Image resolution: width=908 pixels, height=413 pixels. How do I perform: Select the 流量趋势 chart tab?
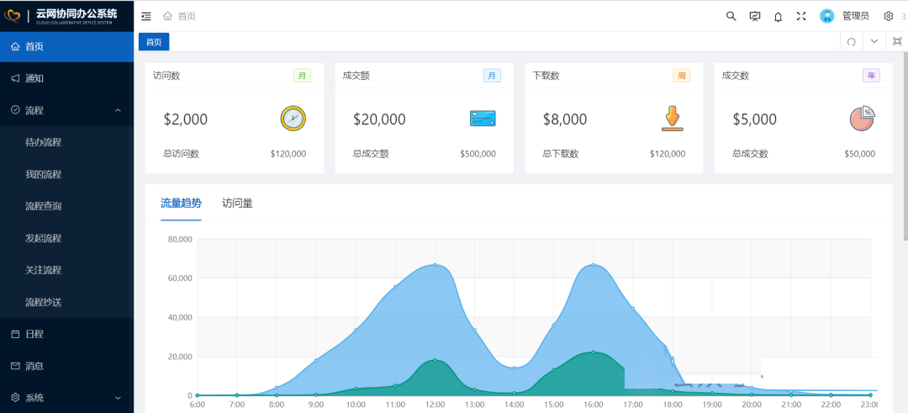coord(181,203)
